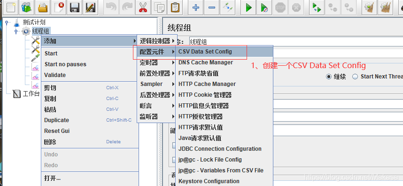Expand the 监听器 submenu
This screenshot has height=186, width=403.
click(157, 116)
